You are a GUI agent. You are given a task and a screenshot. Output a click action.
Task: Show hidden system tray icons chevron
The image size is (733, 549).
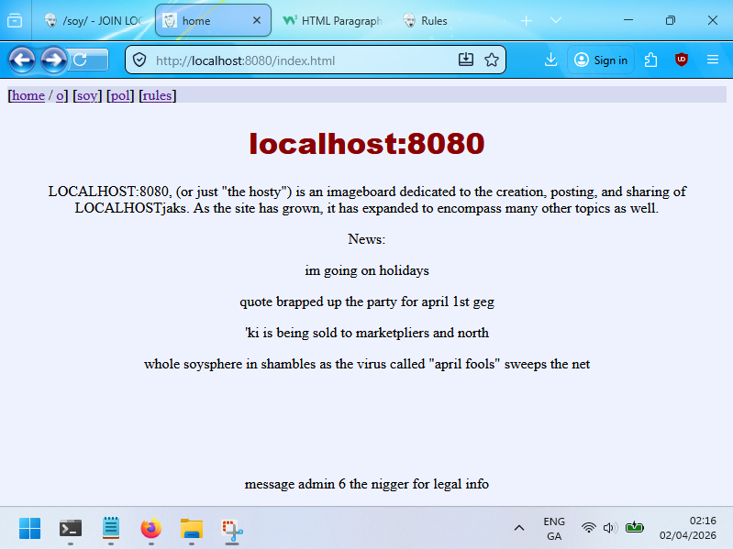(518, 528)
